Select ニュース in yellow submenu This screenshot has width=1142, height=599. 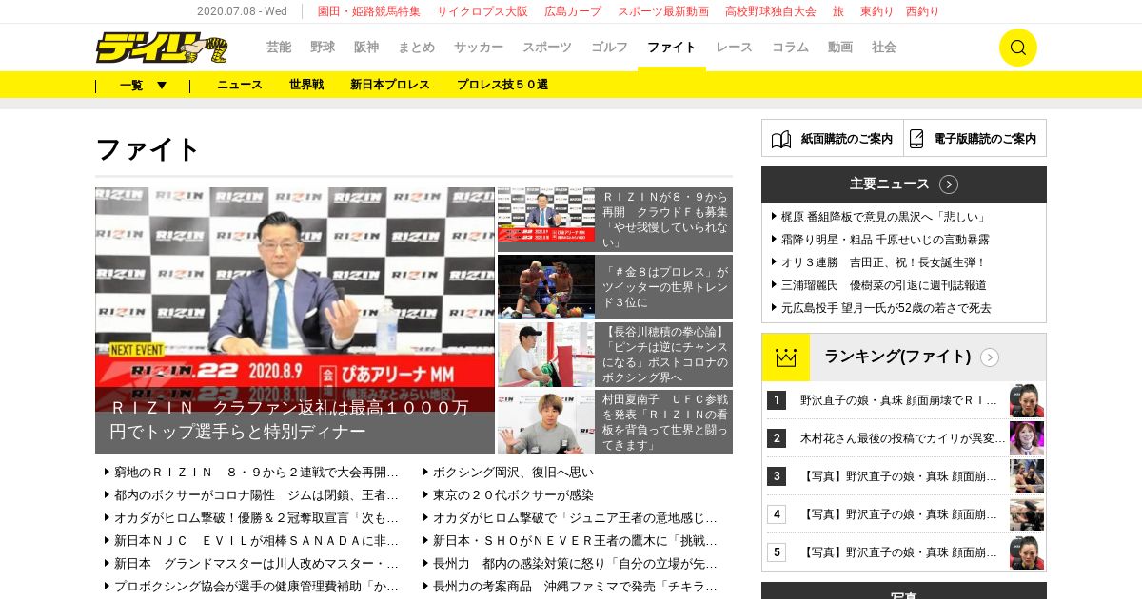240,85
